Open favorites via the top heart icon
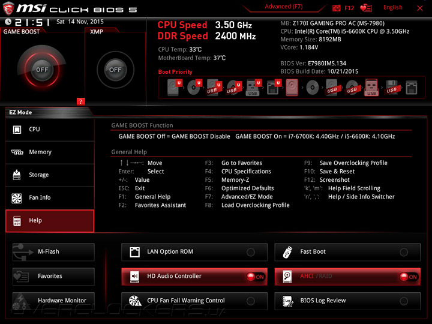This screenshot has width=432, height=324. click(366, 8)
